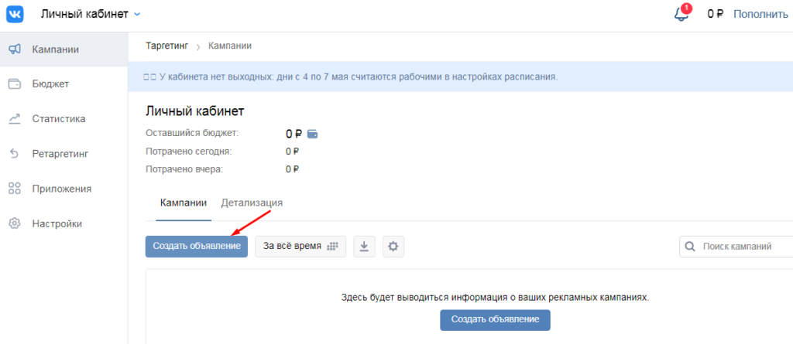Click the Бюджет wallet sidebar icon
The height and width of the screenshot is (344, 793).
[14, 83]
